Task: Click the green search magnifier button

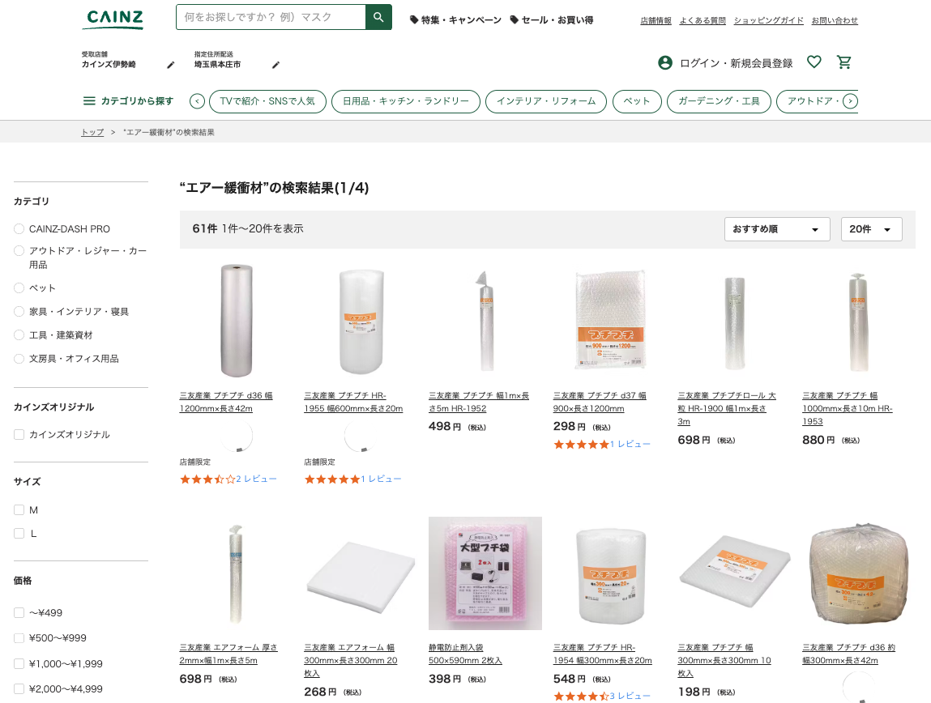Action: point(378,17)
